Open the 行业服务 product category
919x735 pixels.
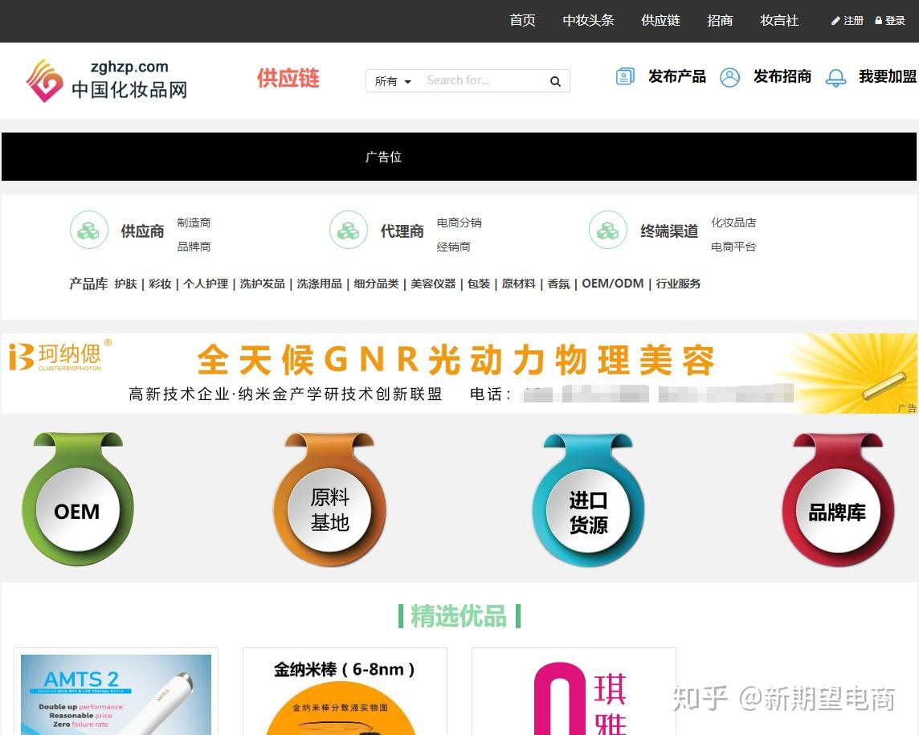pyautogui.click(x=678, y=284)
